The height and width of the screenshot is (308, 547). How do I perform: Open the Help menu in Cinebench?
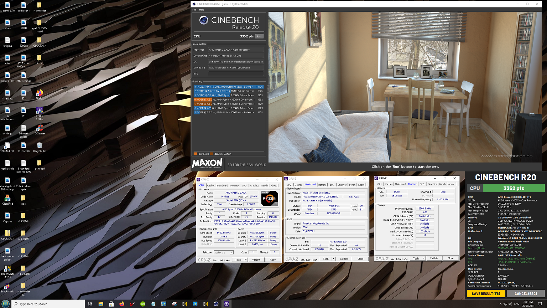point(202,10)
